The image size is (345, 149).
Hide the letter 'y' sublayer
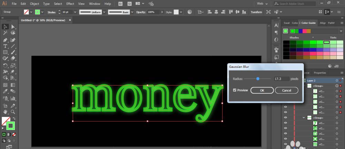click(285, 123)
